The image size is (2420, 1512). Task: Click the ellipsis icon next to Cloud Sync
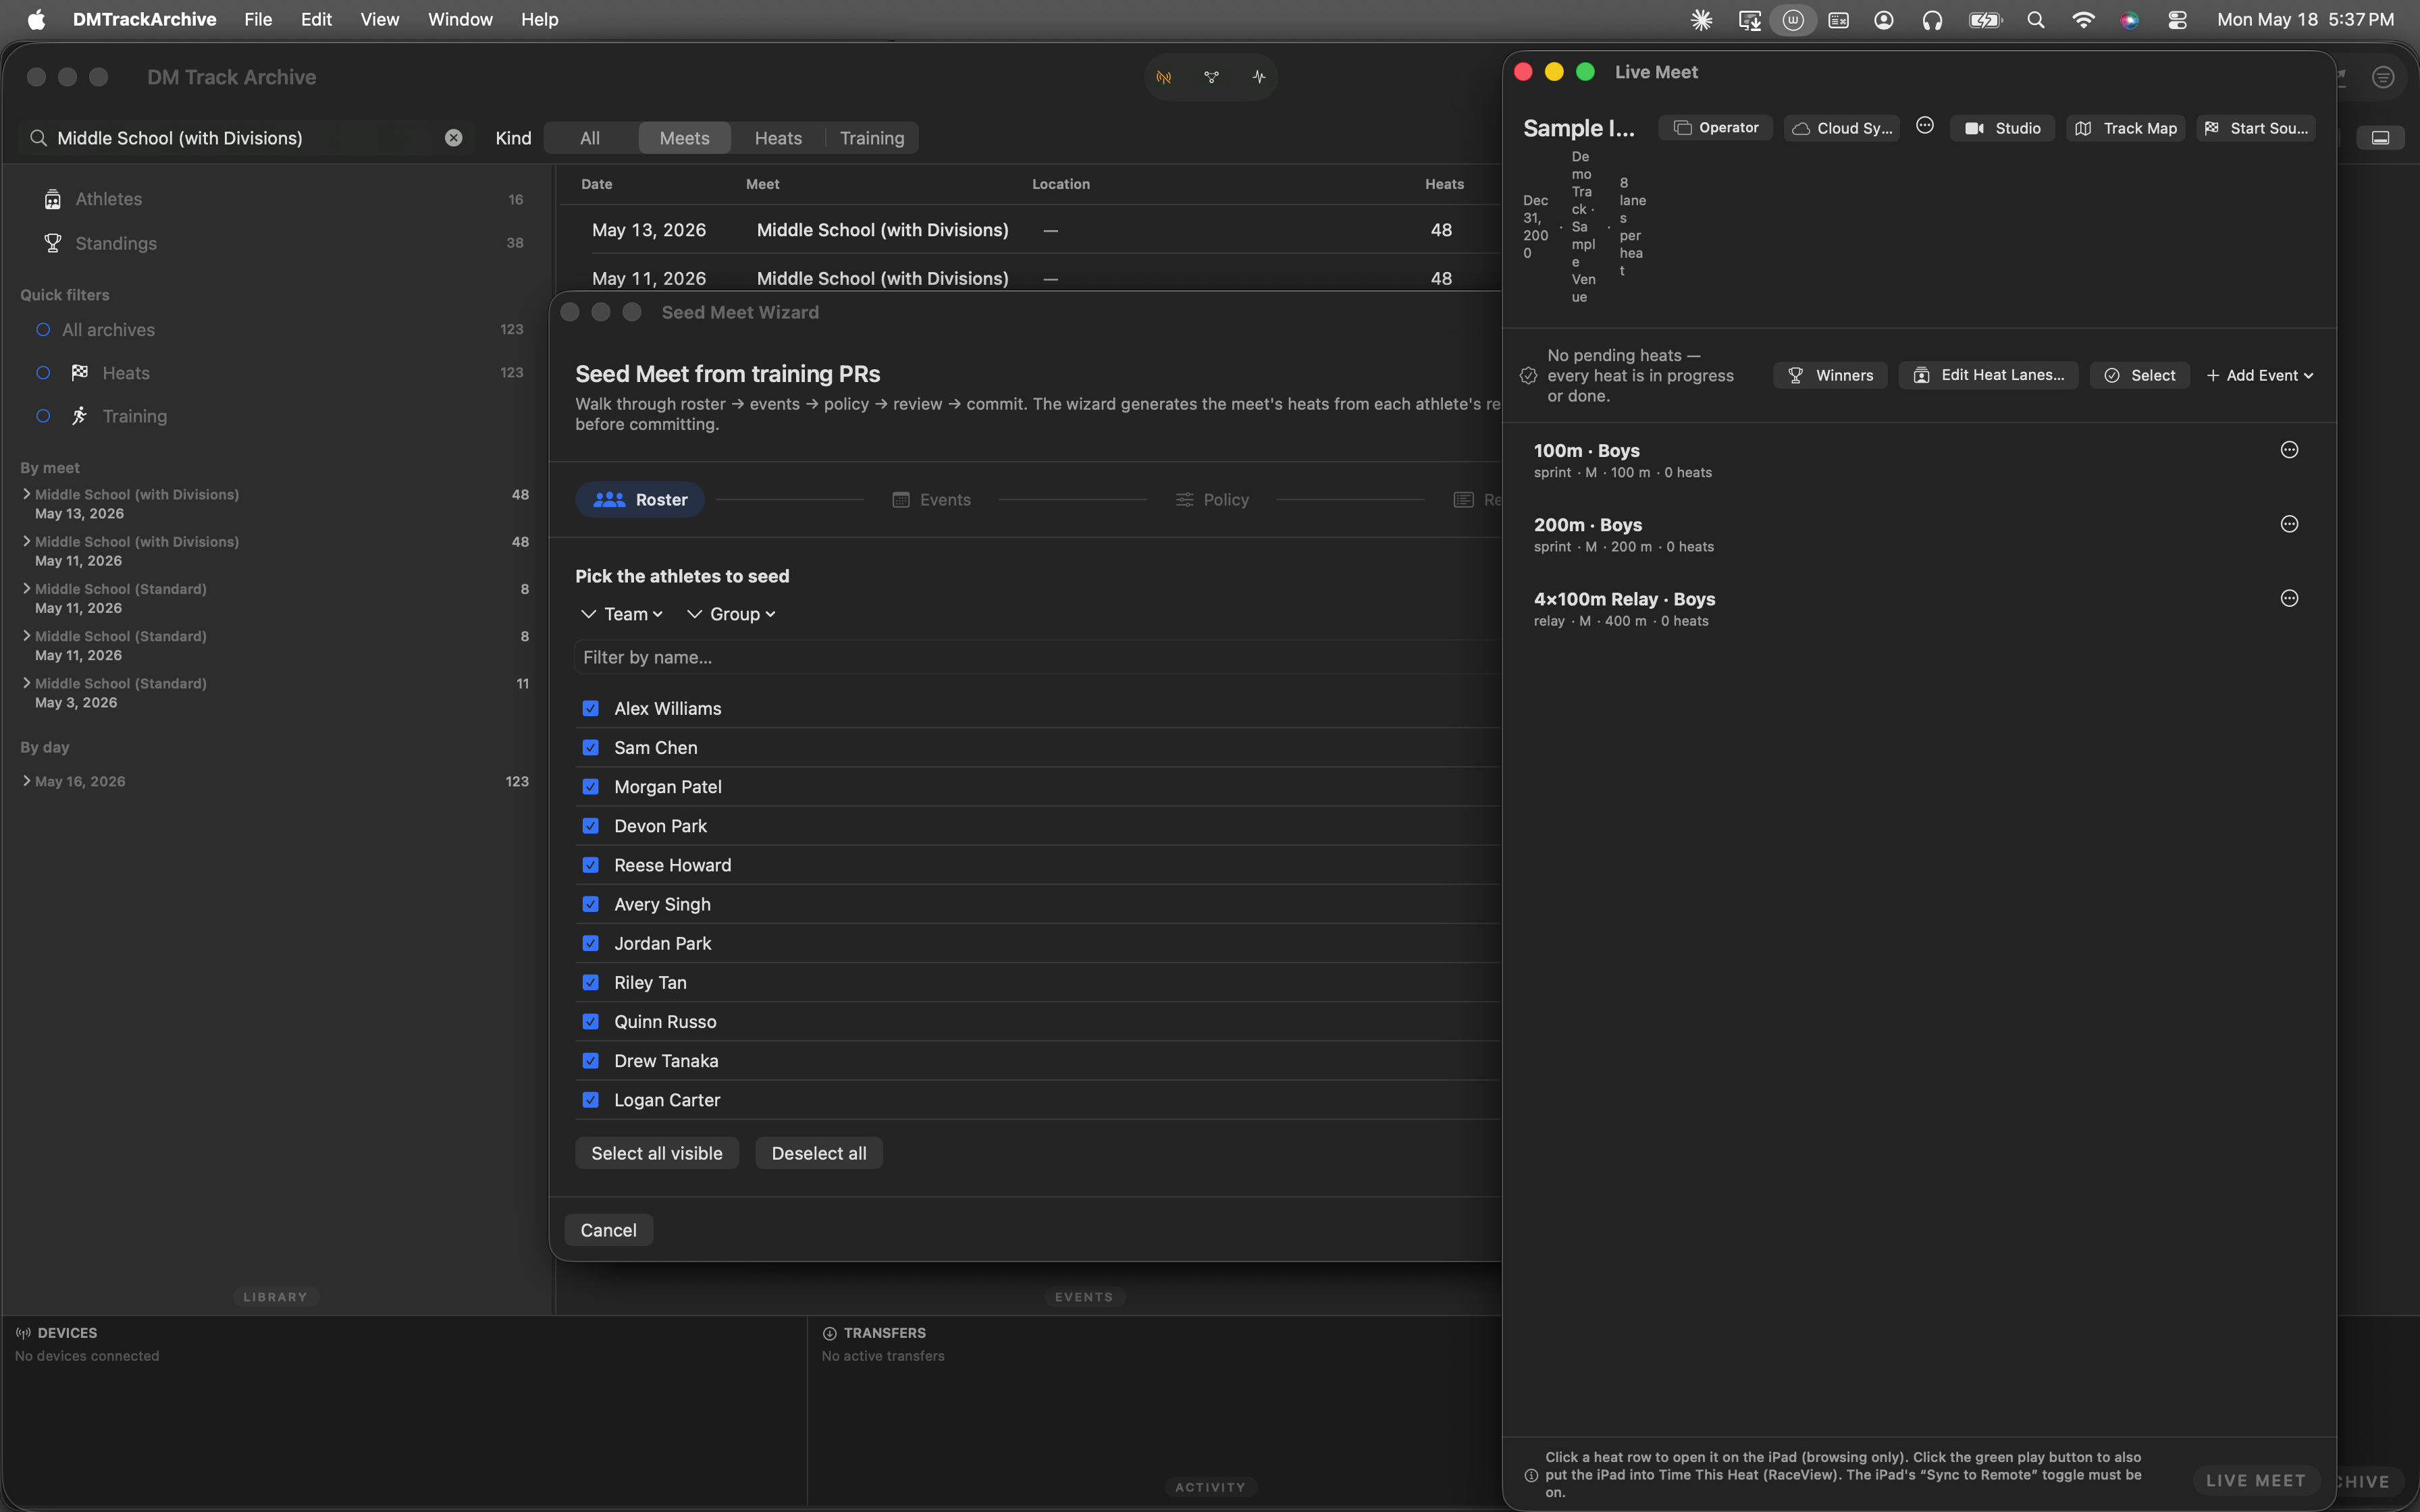coord(1925,126)
